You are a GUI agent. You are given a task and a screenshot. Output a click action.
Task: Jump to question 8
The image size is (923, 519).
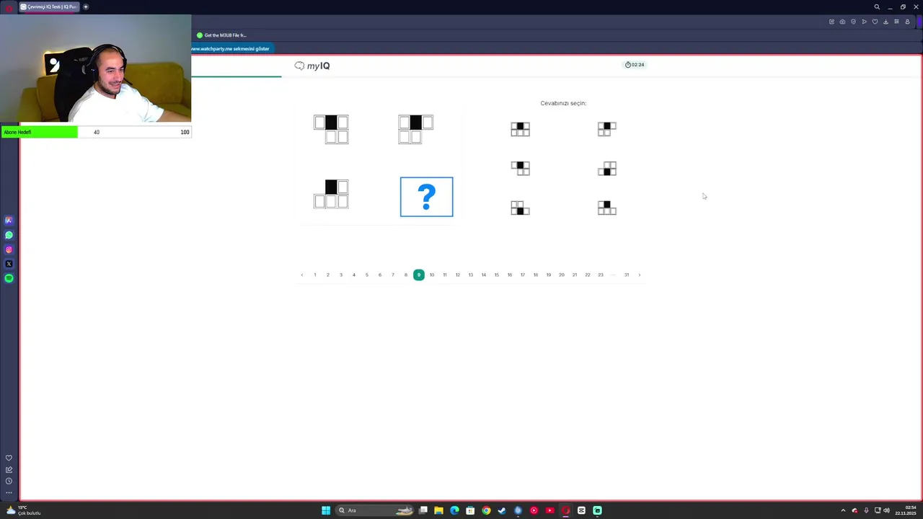click(406, 275)
